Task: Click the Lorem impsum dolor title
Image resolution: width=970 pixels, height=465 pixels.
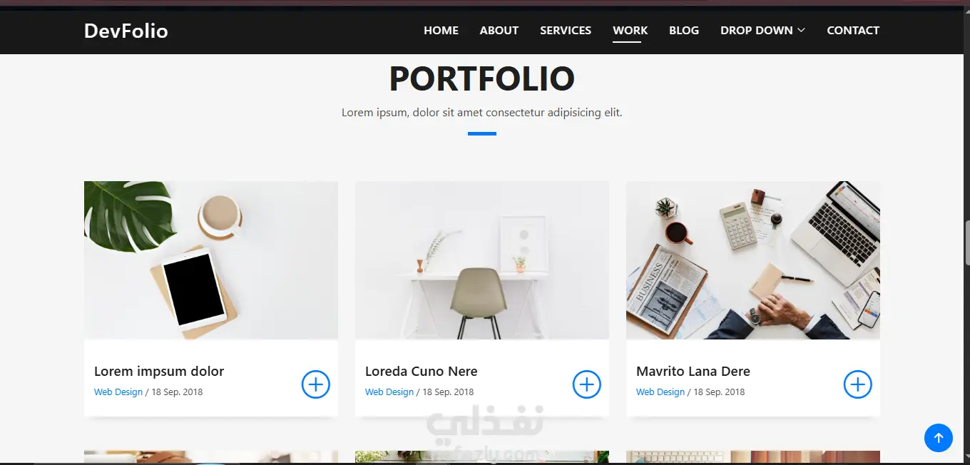Action: 159,372
